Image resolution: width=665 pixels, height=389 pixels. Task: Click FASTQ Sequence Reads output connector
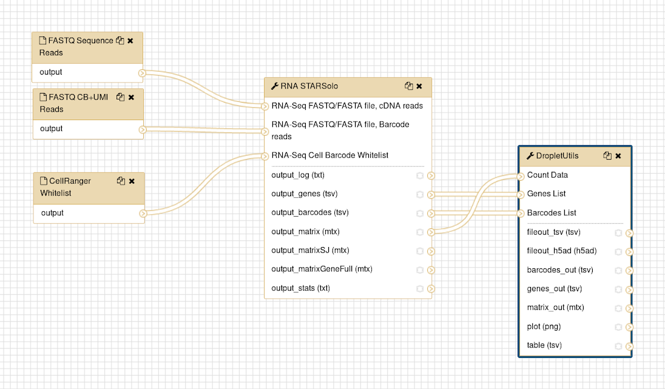tap(142, 73)
